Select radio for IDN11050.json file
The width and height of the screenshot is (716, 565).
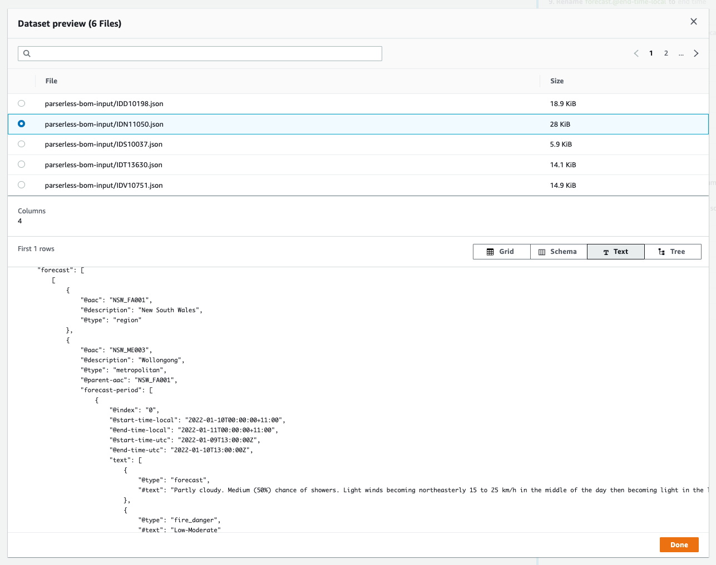[21, 124]
